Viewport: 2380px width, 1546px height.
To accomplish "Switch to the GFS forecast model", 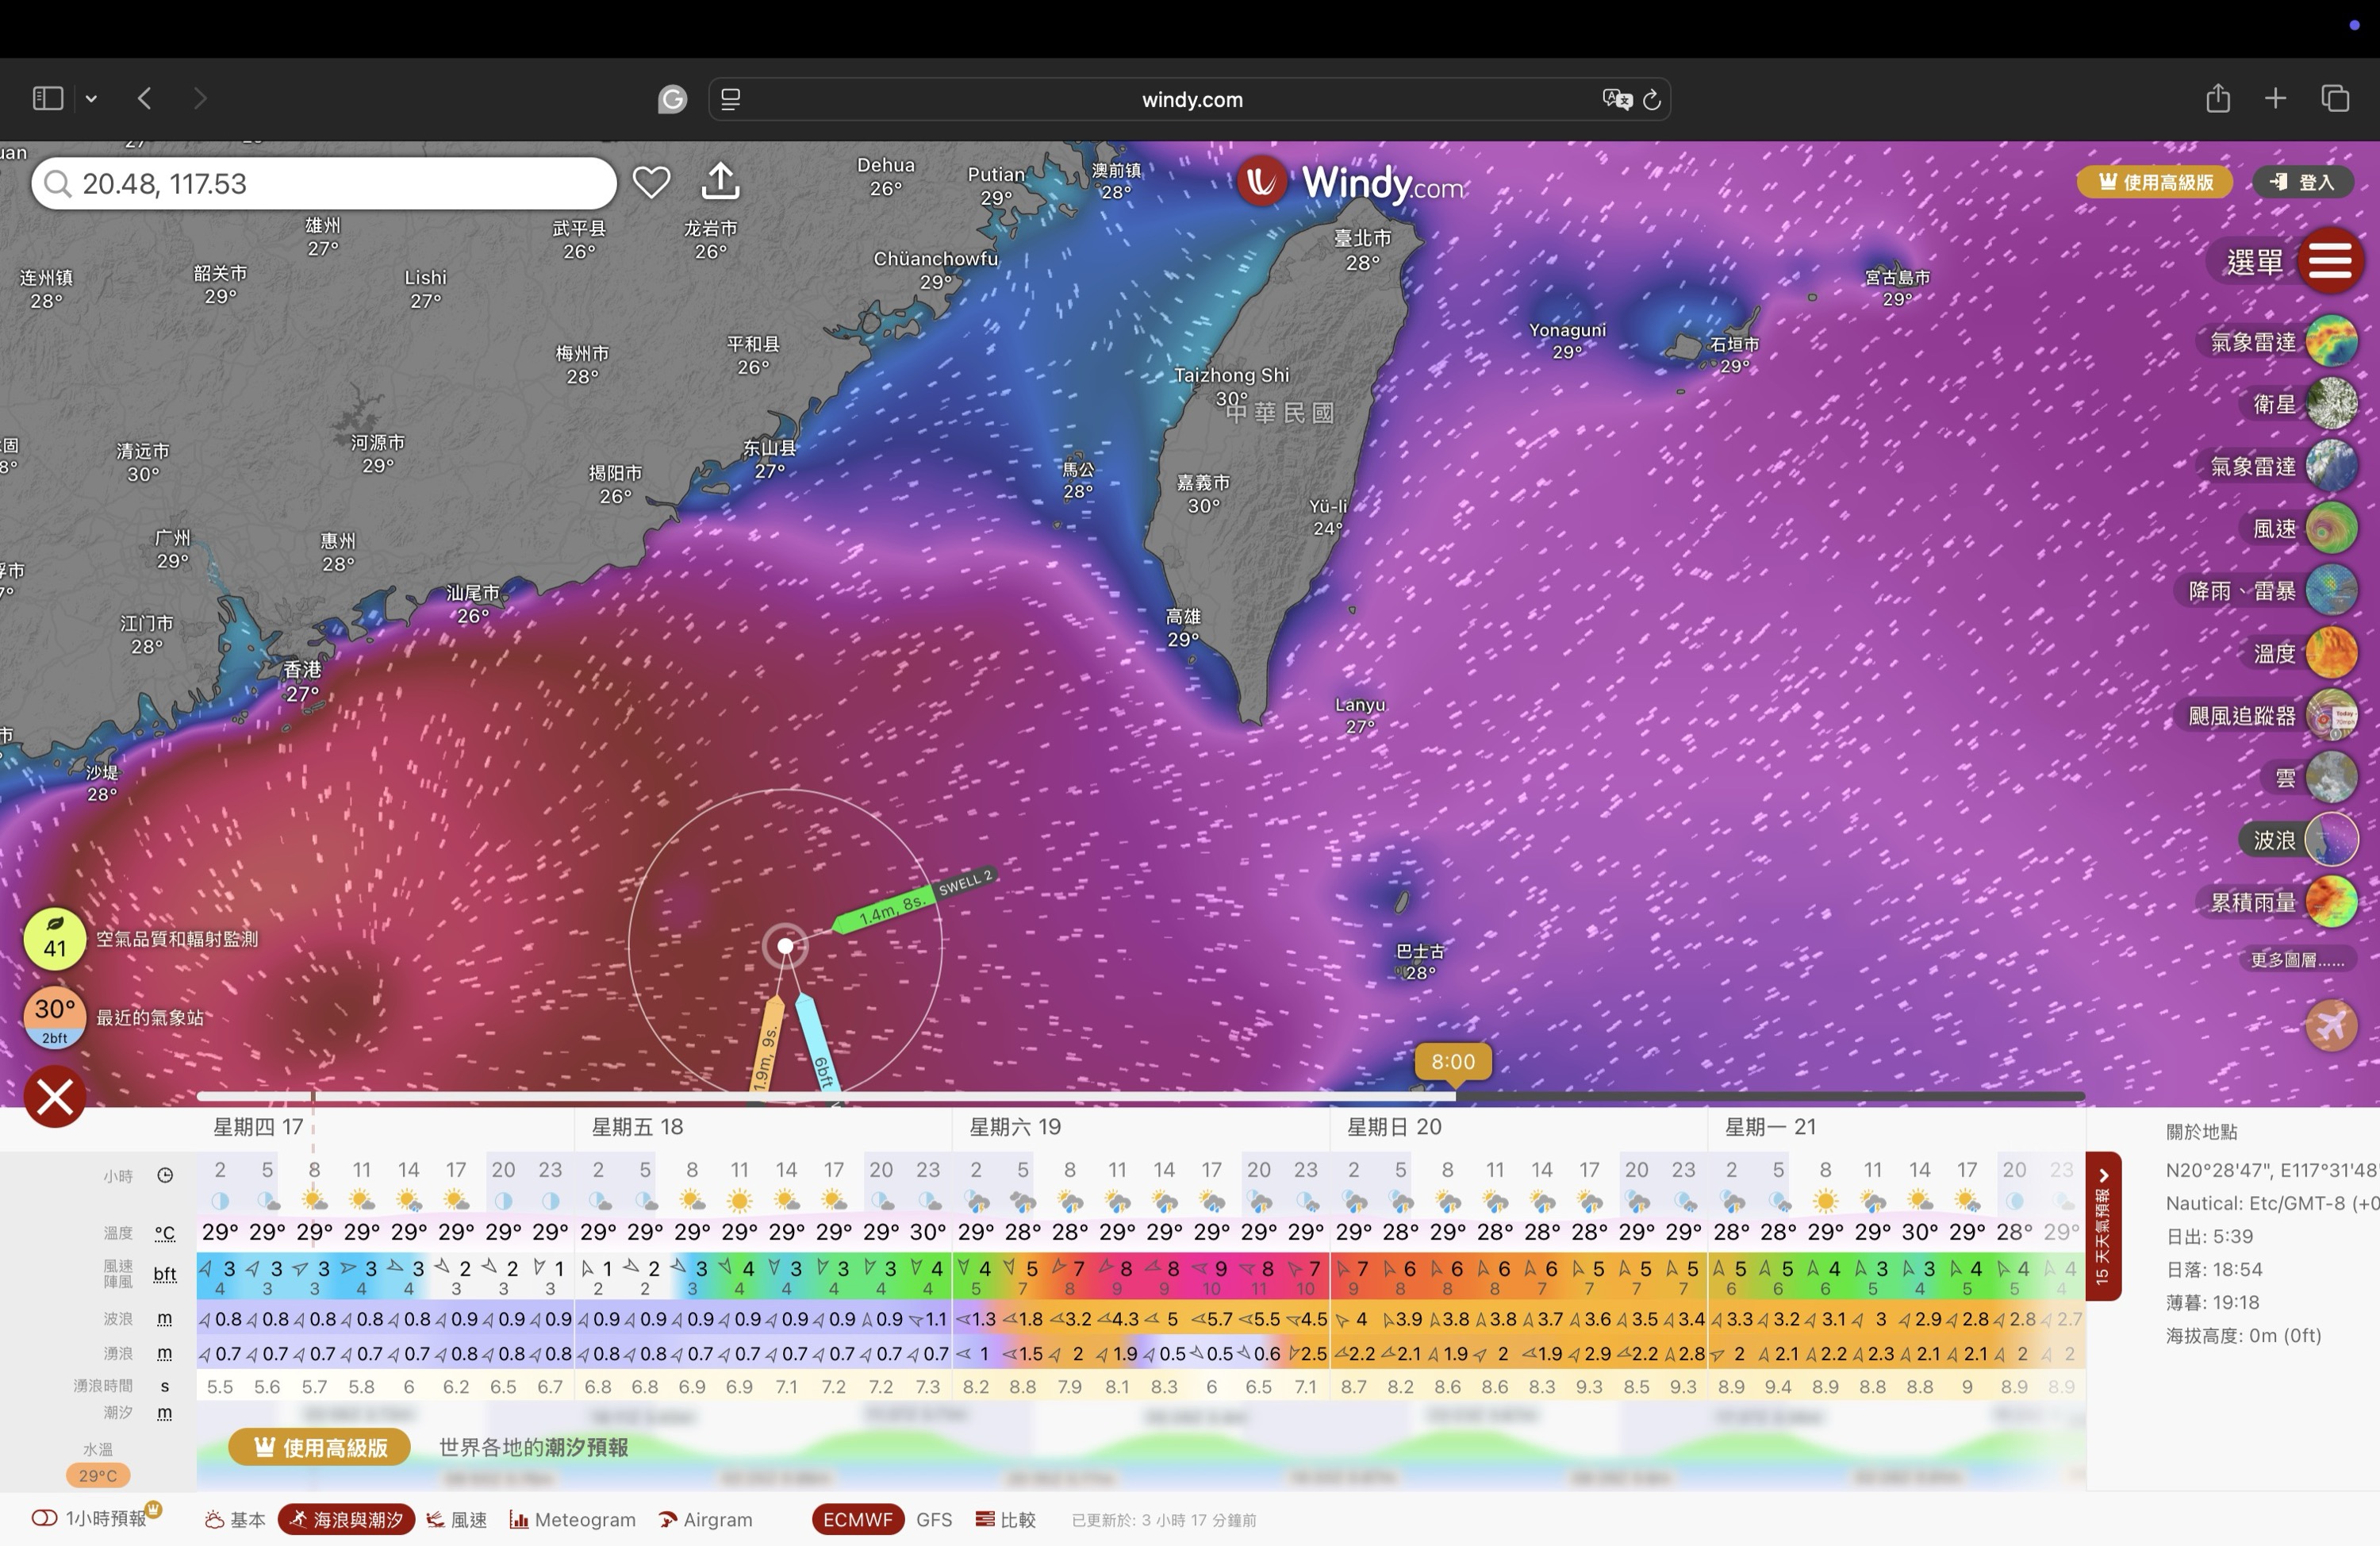I will (933, 1519).
